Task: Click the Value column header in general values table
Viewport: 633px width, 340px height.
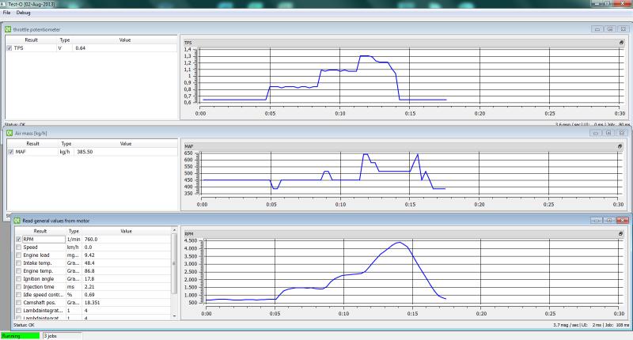Action: tap(125, 231)
